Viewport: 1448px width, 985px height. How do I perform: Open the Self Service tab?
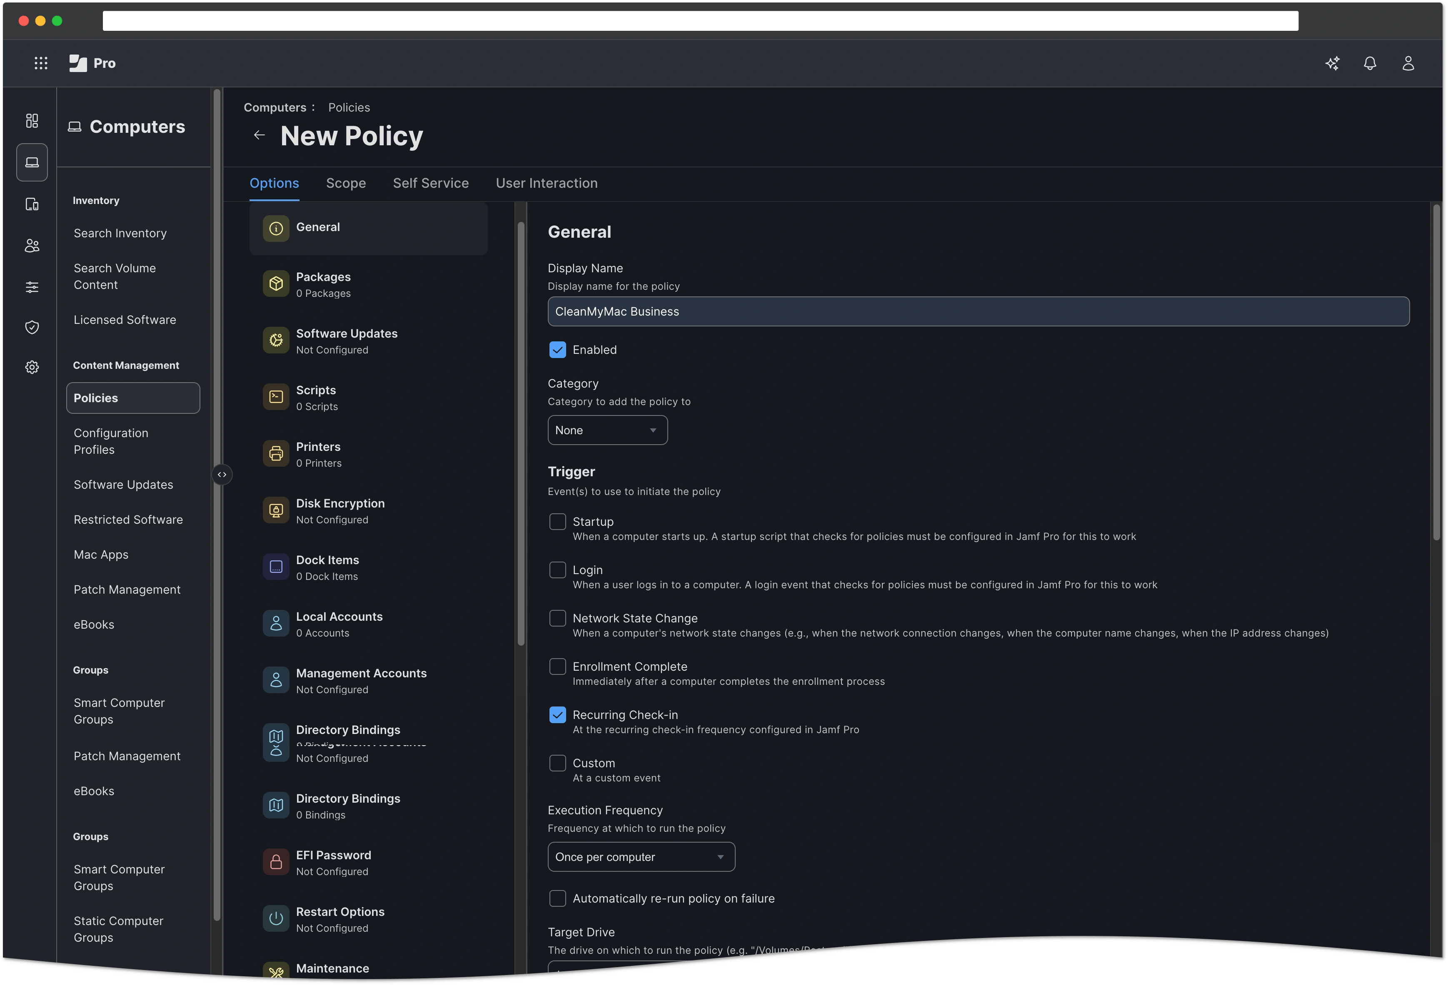pyautogui.click(x=431, y=183)
